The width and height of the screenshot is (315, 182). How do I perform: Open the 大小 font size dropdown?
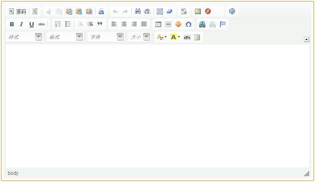tap(140, 37)
